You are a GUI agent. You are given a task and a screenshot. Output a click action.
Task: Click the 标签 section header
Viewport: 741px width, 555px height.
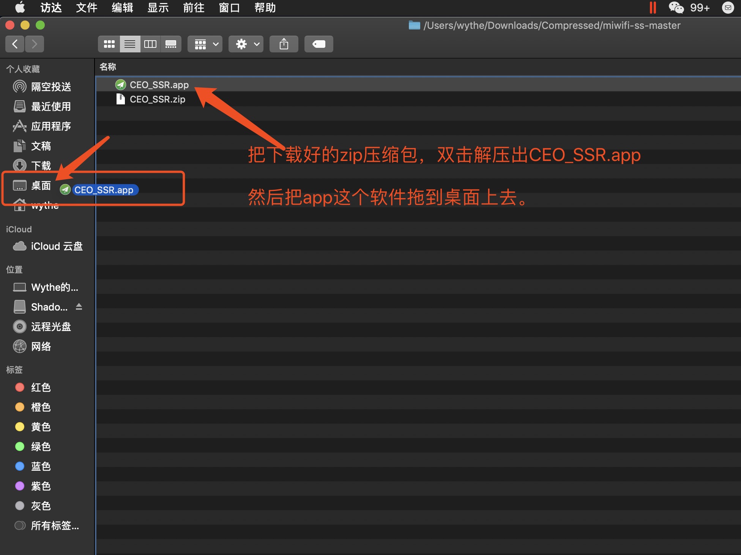(x=14, y=370)
